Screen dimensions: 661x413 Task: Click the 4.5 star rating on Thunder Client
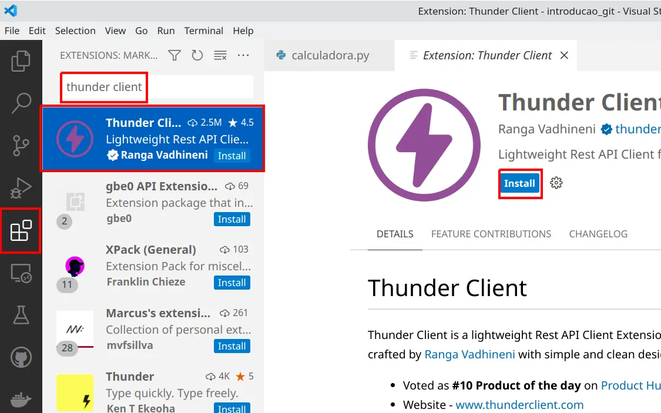[241, 123]
